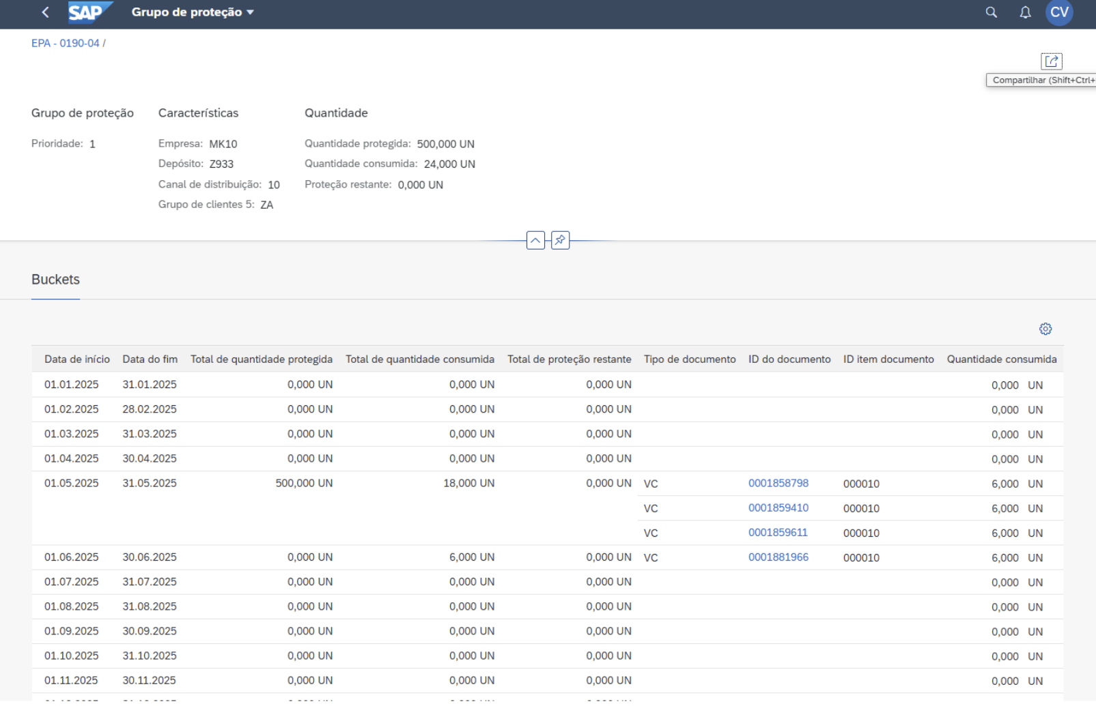This screenshot has height=706, width=1096.
Task: Follow the EPA - 0190-04 breadcrumb link
Action: (x=66, y=43)
